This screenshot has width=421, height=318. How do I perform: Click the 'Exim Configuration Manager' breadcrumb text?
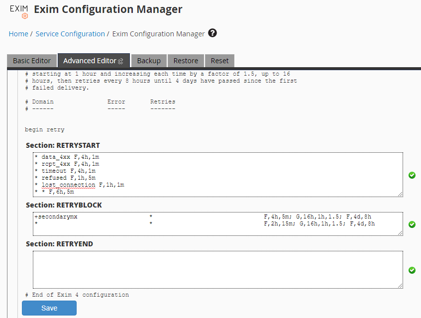pos(158,34)
